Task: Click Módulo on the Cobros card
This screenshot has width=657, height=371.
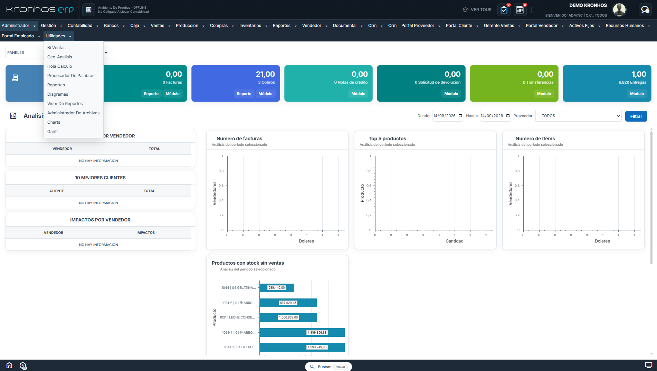Action: point(265,94)
